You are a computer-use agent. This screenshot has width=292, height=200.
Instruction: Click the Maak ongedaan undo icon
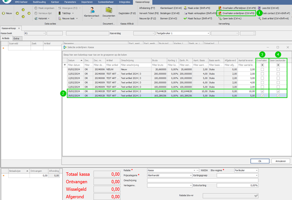pos(36,8)
